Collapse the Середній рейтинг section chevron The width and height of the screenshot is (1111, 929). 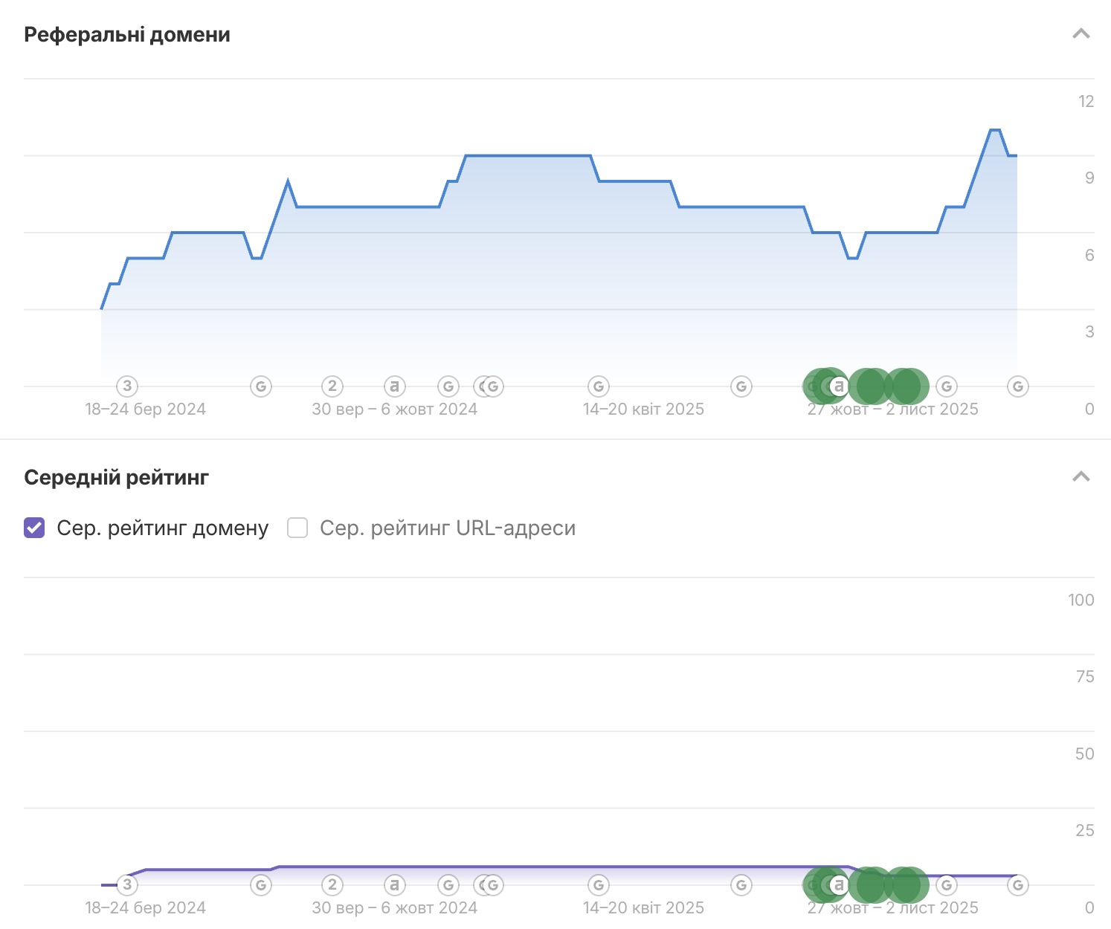click(x=1081, y=476)
